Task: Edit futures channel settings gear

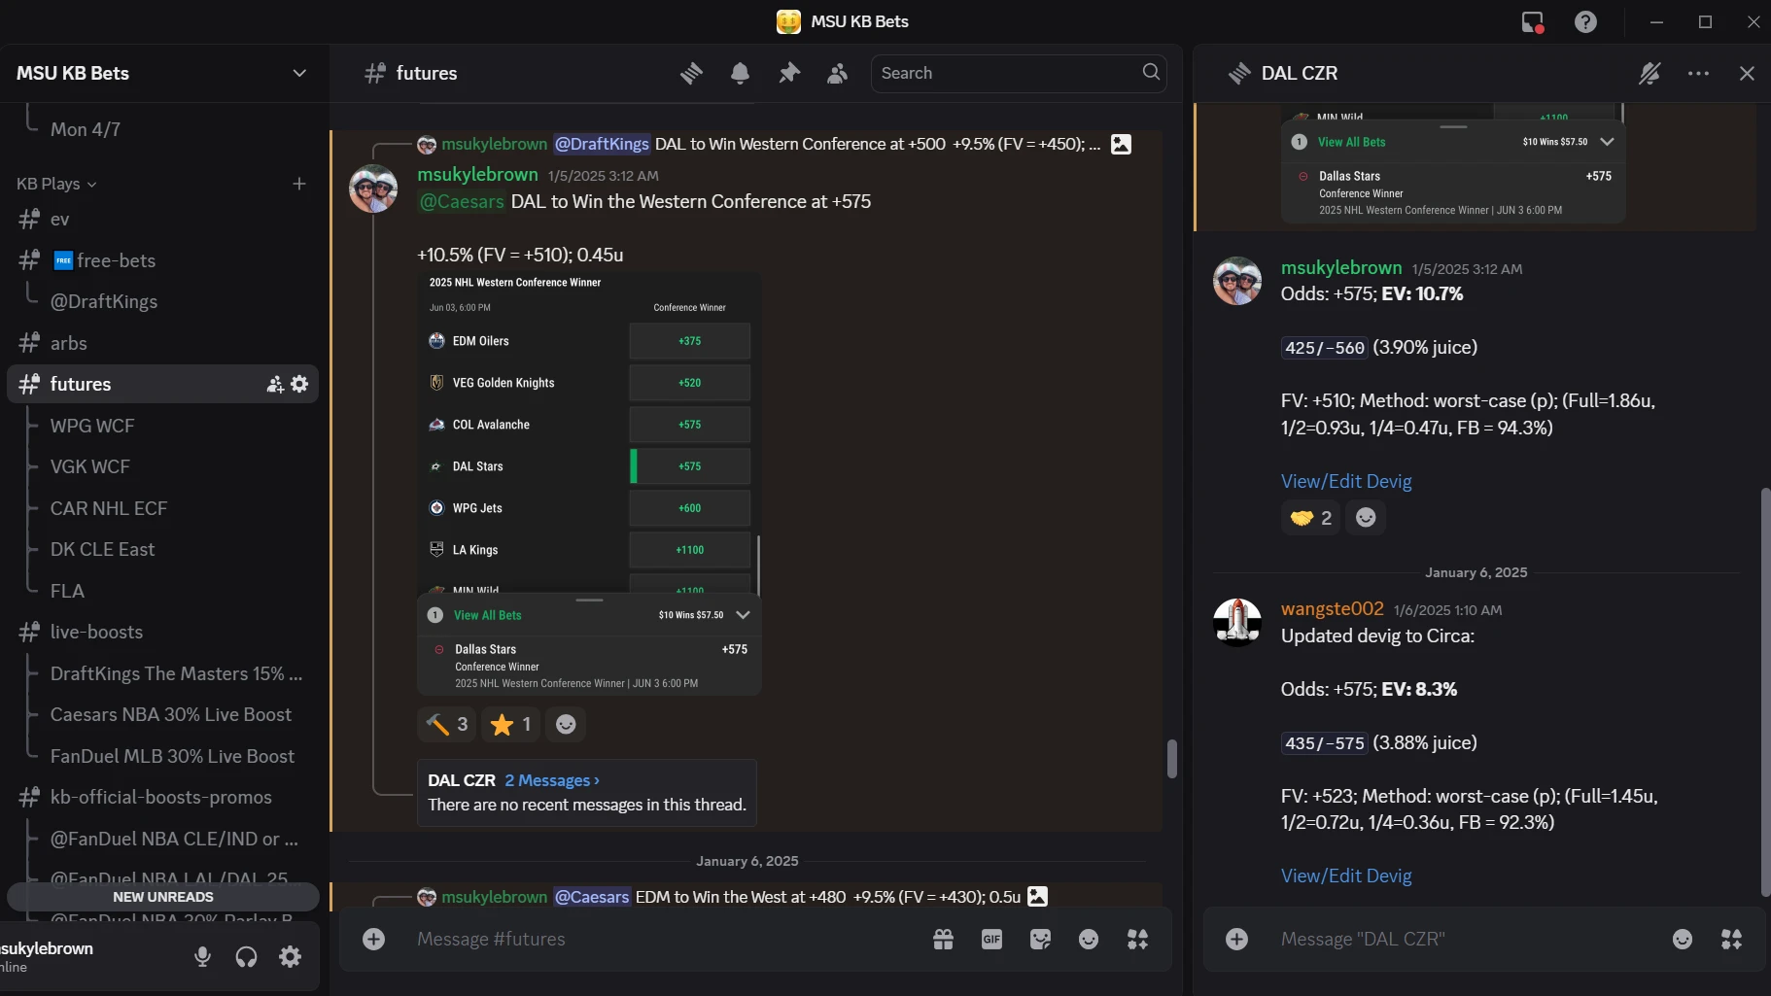Action: click(x=299, y=384)
